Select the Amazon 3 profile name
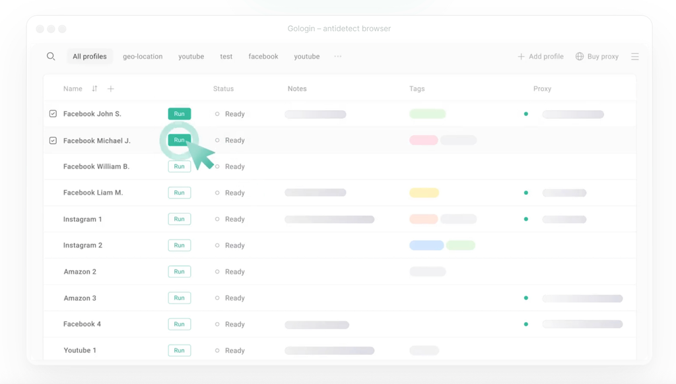Image resolution: width=676 pixels, height=384 pixels. coord(80,298)
